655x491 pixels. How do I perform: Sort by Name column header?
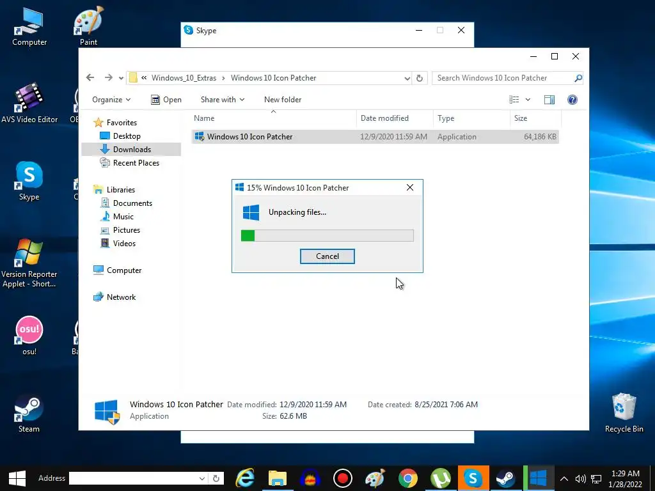274,118
